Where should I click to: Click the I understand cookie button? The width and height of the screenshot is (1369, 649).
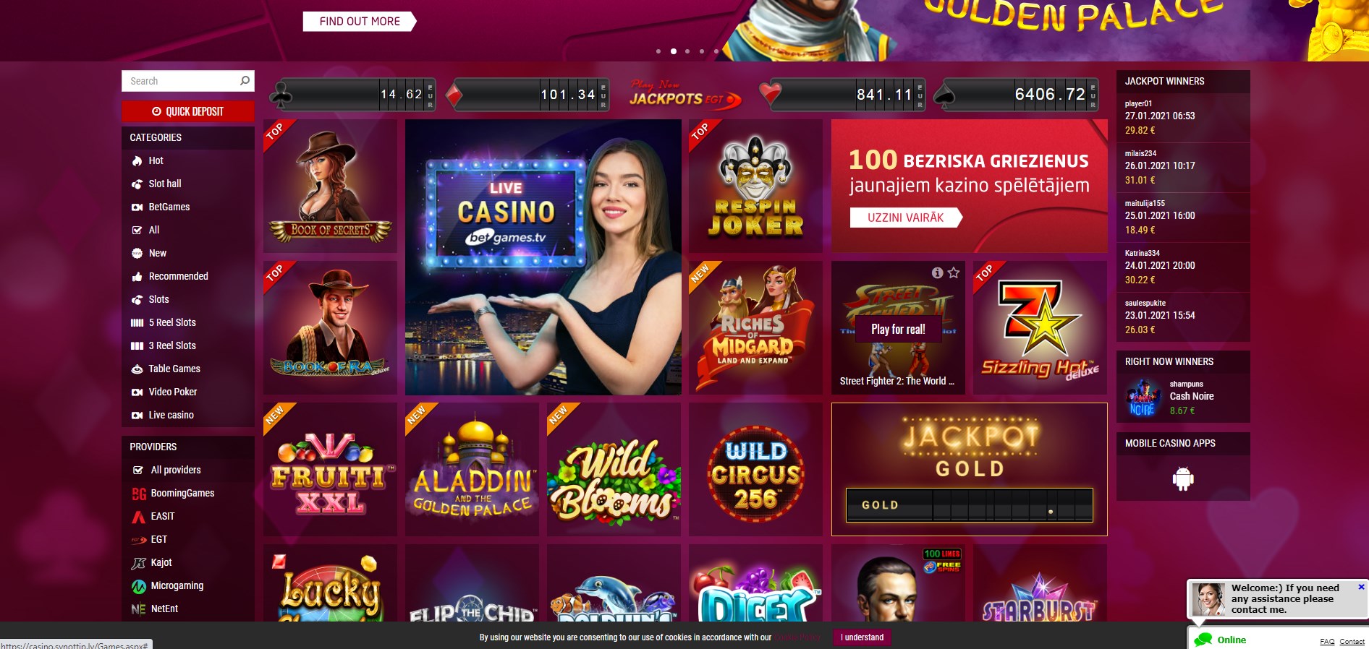coord(862,637)
